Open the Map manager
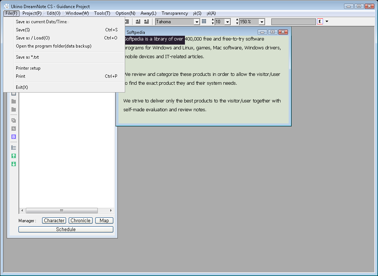 (x=104, y=220)
